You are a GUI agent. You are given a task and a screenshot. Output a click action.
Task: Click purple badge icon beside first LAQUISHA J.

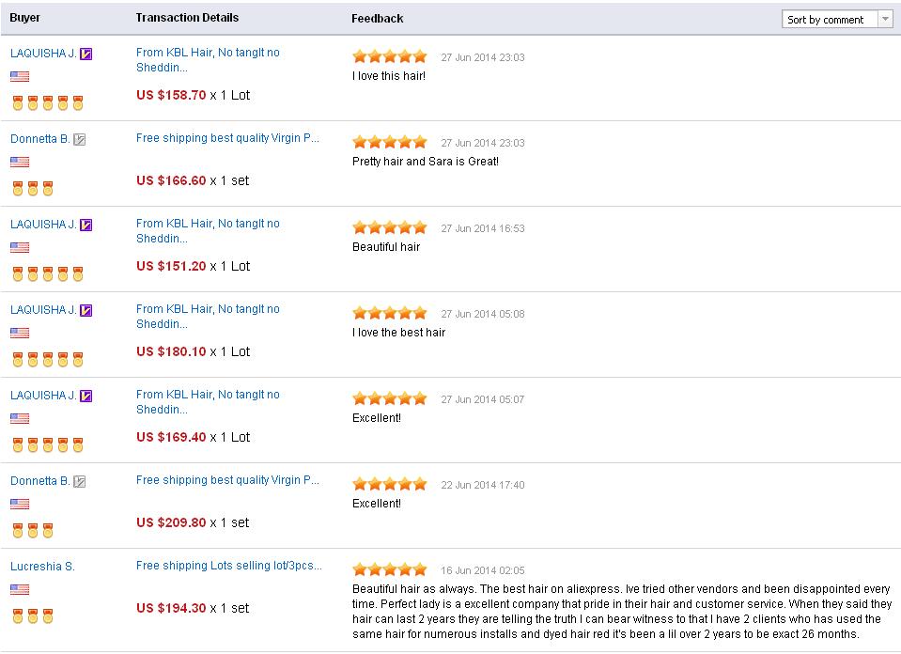(x=85, y=54)
